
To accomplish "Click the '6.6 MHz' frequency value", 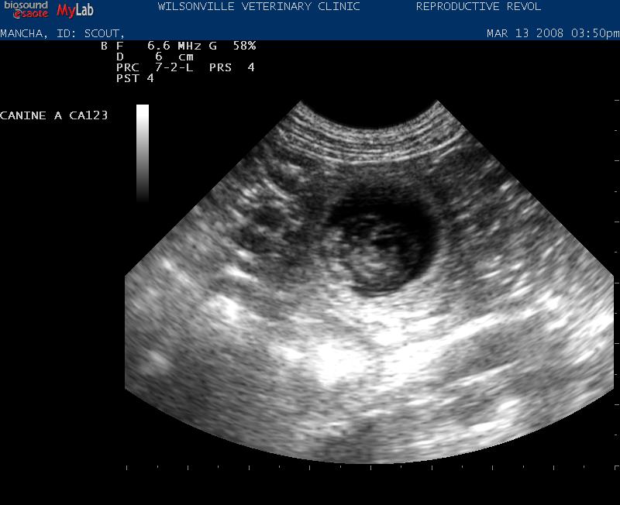I will click(x=174, y=46).
